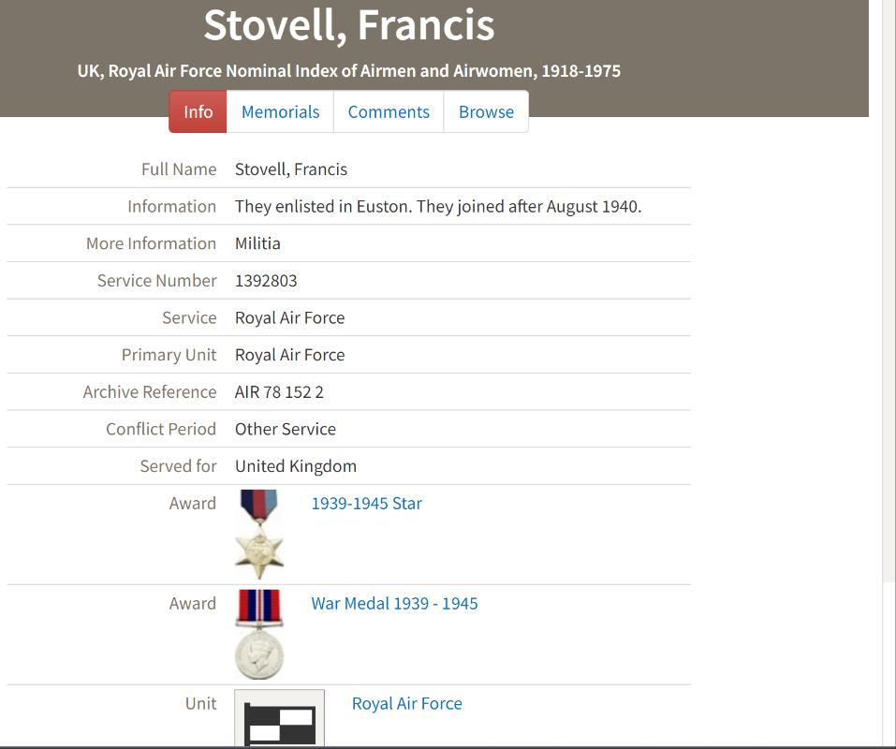Follow the War Medal 1939 - 1945 link
This screenshot has height=749, width=896.
coord(394,603)
